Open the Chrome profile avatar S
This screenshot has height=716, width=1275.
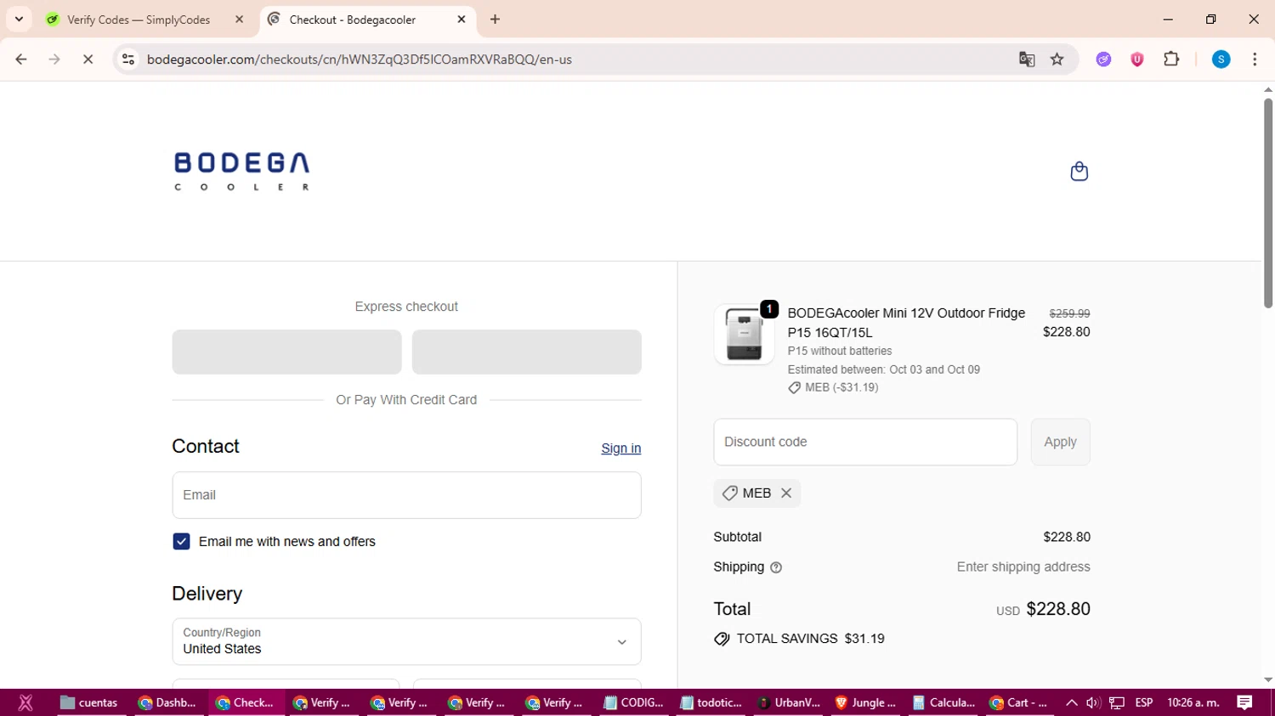(x=1221, y=59)
